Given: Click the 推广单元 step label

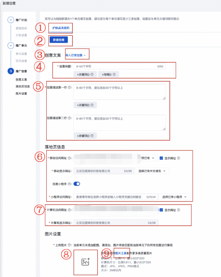Looking at the screenshot, I should pyautogui.click(x=21, y=45).
